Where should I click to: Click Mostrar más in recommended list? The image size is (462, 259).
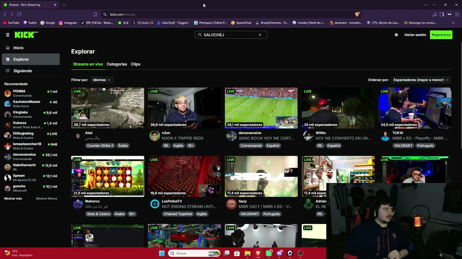pos(13,199)
